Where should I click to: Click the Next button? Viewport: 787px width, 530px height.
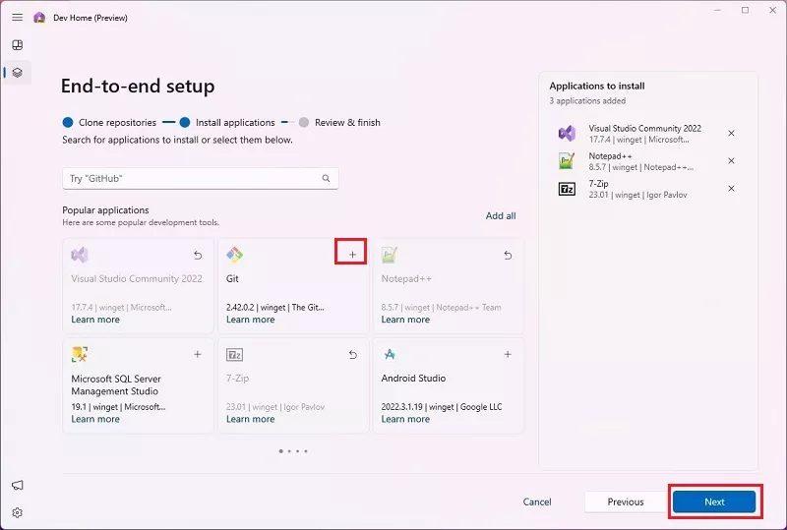[x=714, y=501]
